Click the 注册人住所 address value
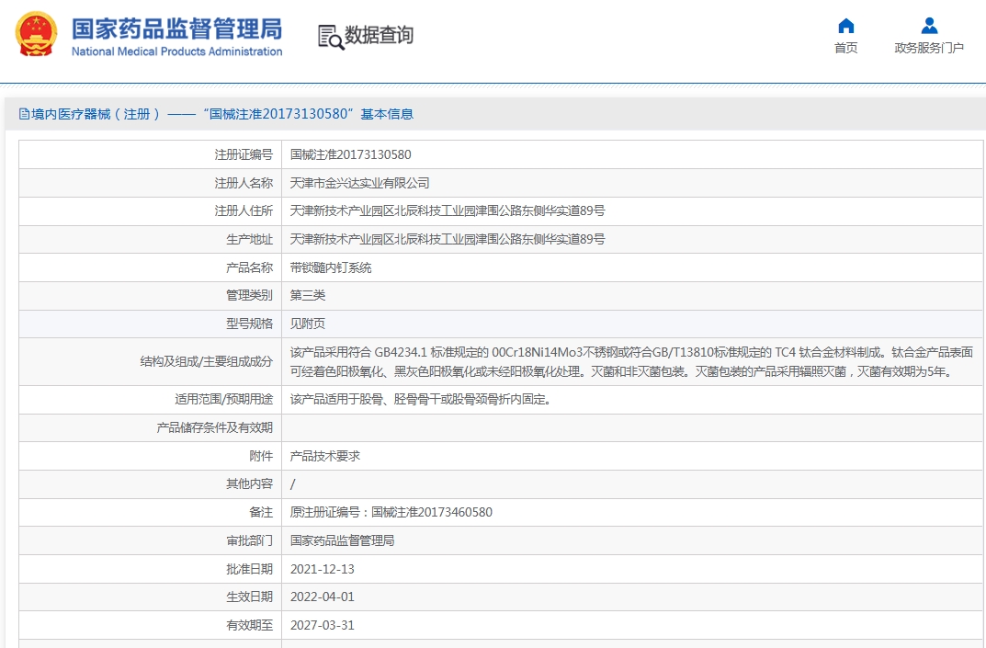This screenshot has height=648, width=986. (x=448, y=210)
